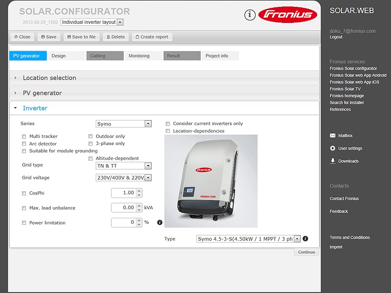Screen dimensions: 391x293
Task: Switch to the Monitoring tab
Action: [140, 56]
